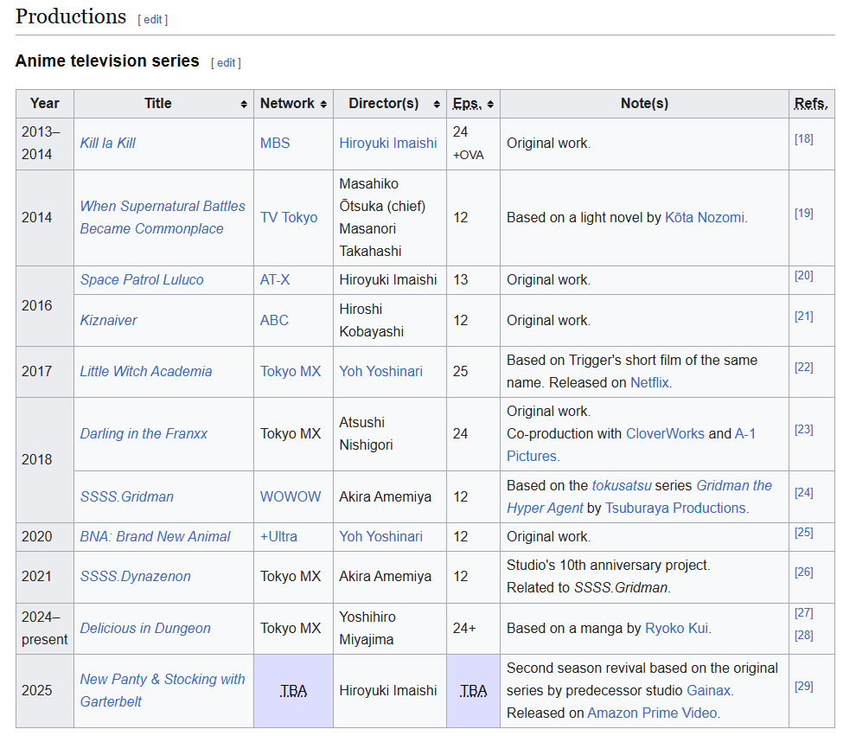Image resolution: width=856 pixels, height=742 pixels.
Task: Open the AT-X network link
Action: coord(275,279)
